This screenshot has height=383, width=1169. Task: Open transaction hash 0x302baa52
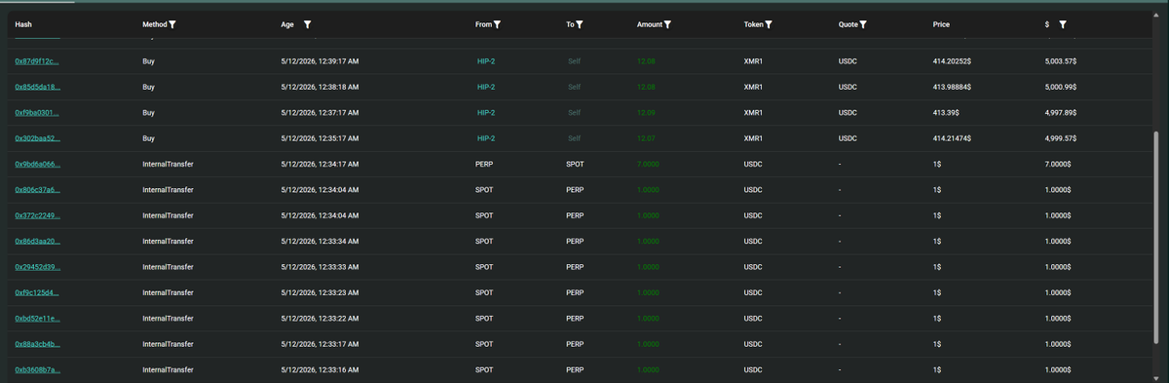point(37,138)
